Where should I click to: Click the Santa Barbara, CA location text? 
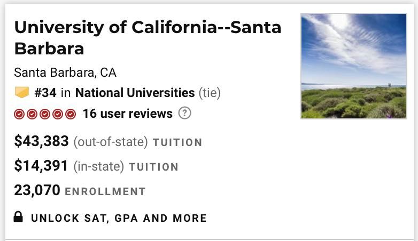tap(65, 73)
